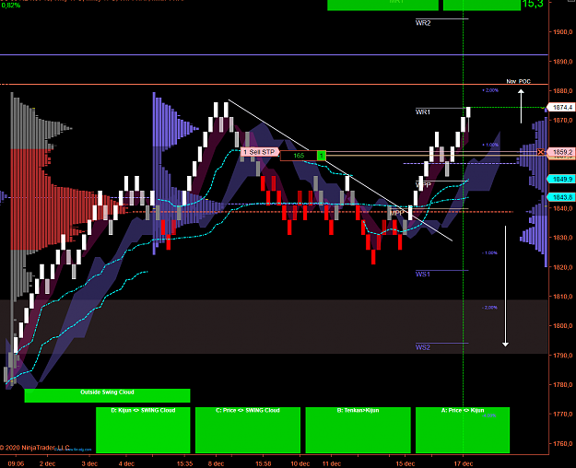Image resolution: width=576 pixels, height=468 pixels.
Task: Click the 15:35 time axis label
Action: (x=184, y=463)
